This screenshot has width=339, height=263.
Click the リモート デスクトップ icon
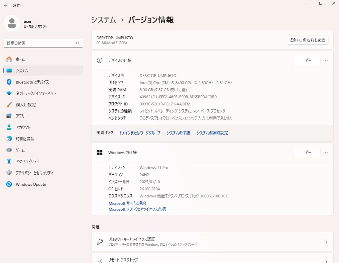tap(100, 261)
